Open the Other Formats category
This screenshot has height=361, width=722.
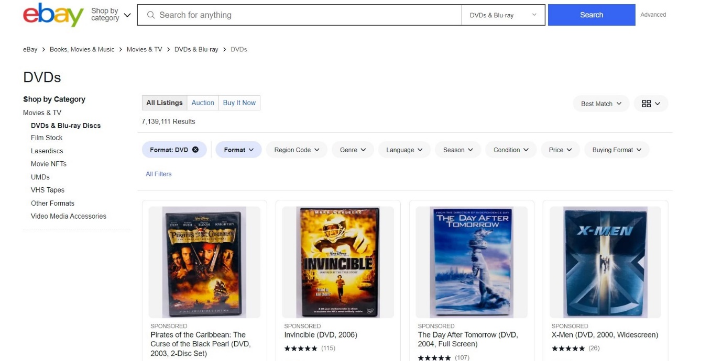[x=52, y=203]
